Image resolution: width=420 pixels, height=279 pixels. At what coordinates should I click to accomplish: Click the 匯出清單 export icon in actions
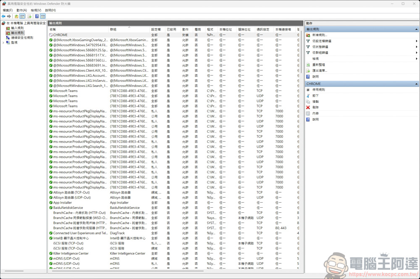(x=308, y=70)
